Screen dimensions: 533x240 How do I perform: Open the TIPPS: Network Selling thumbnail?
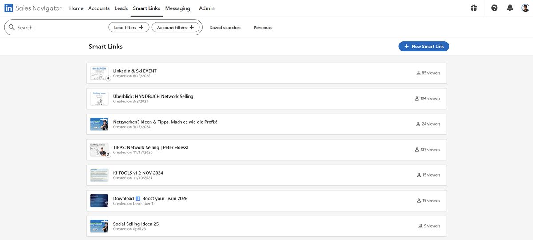tap(99, 150)
